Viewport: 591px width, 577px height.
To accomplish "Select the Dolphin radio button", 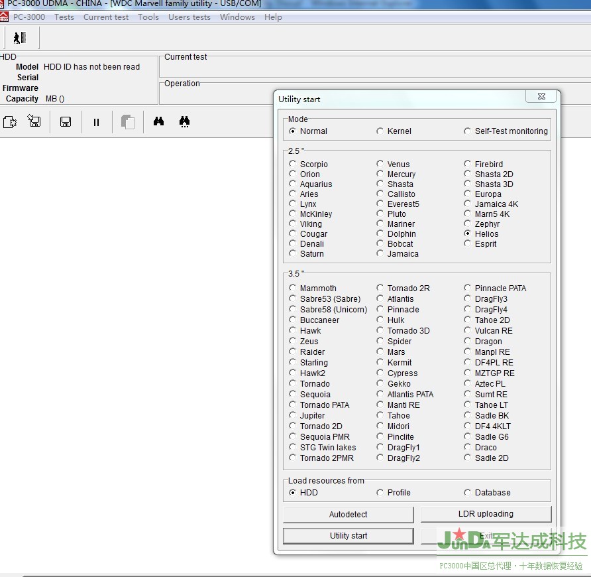I will pos(380,233).
